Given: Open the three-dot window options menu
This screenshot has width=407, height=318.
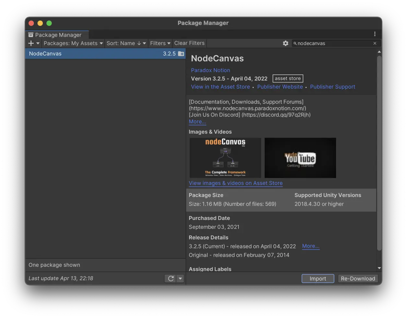Looking at the screenshot, I should [x=375, y=34].
